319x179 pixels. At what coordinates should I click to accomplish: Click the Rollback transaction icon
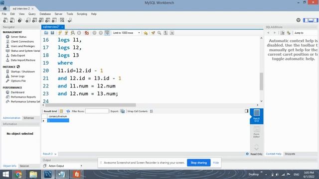101,33
